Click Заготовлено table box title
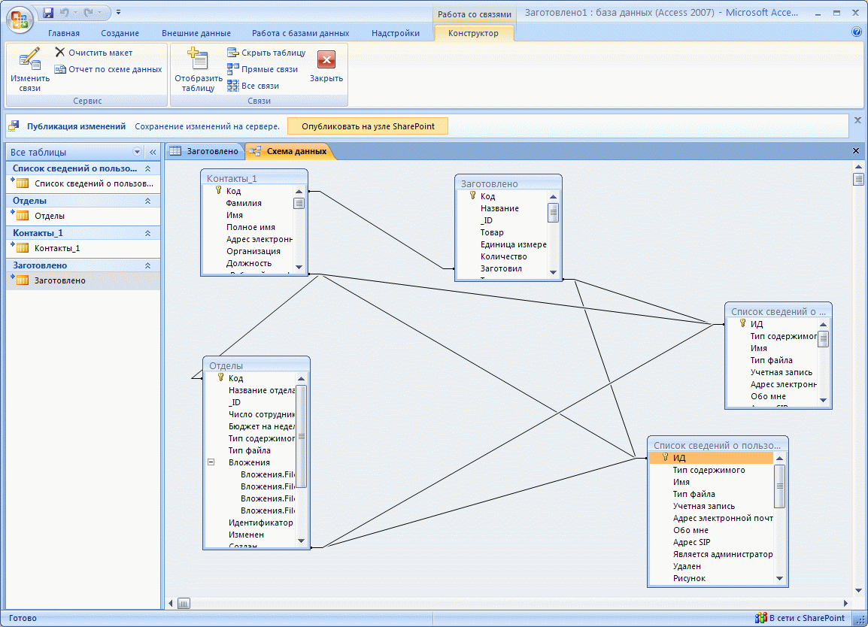The width and height of the screenshot is (868, 627). [x=508, y=183]
